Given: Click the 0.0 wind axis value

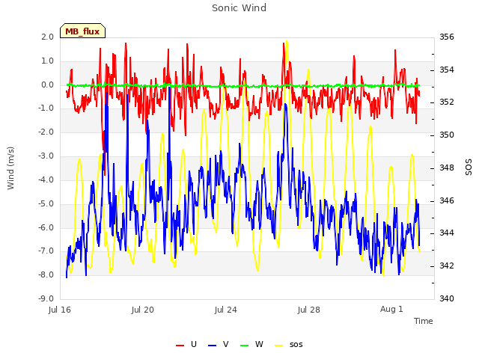Looking at the screenshot, I should point(47,85).
